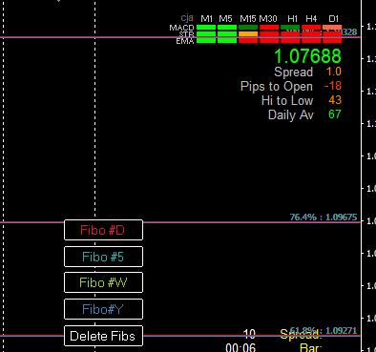Activate the Fibo #W button

point(103,282)
